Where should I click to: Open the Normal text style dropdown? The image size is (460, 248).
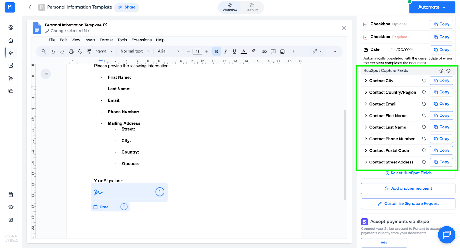pyautogui.click(x=135, y=51)
